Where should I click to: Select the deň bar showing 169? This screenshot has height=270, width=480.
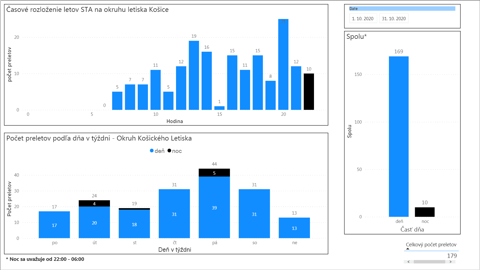tap(399, 136)
